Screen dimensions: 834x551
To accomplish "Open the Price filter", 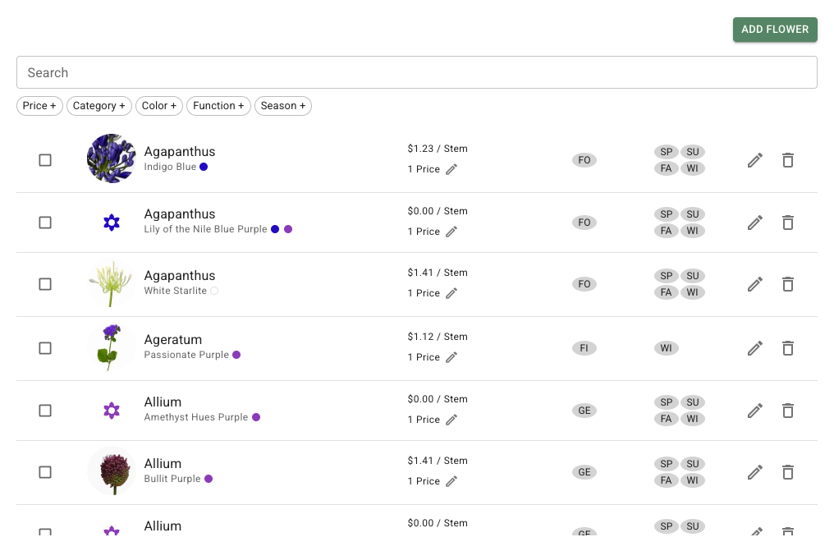I will click(x=39, y=106).
